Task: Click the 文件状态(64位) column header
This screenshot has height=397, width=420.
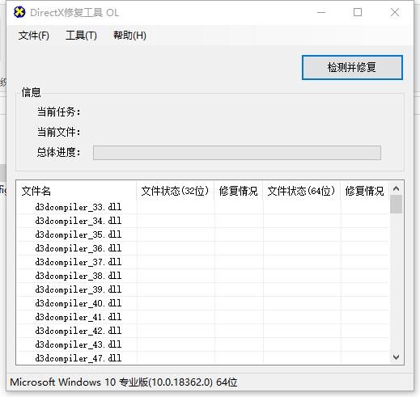Action: 302,191
